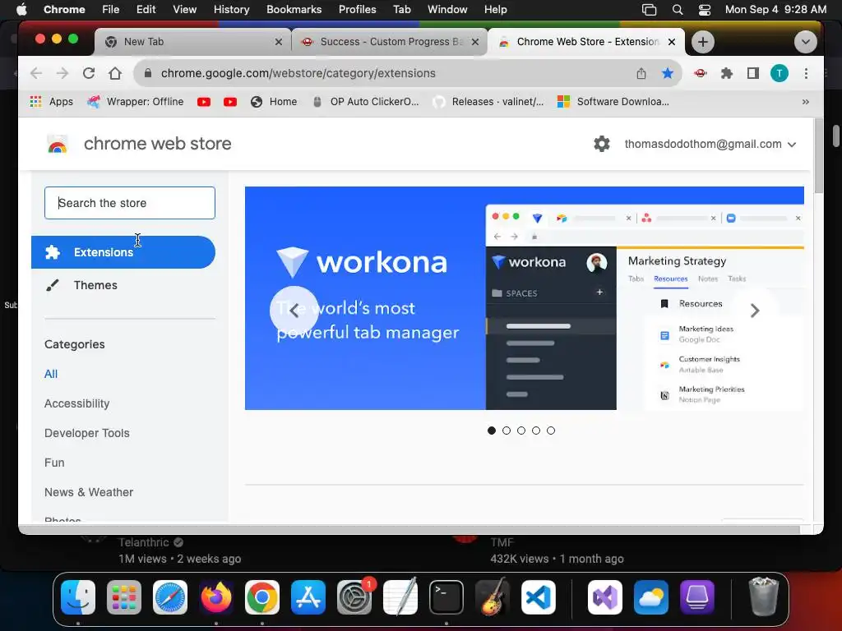
Task: Select the second carousel dot
Action: pyautogui.click(x=507, y=431)
